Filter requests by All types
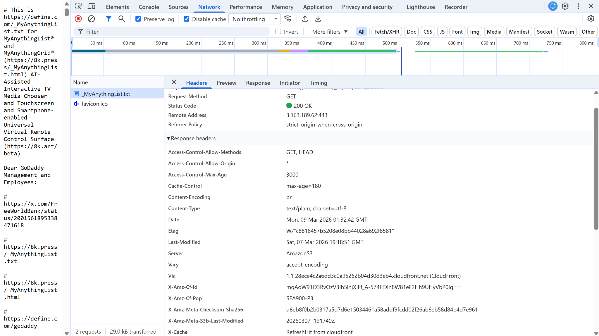Viewport: 599px width, 336px height. tap(362, 32)
